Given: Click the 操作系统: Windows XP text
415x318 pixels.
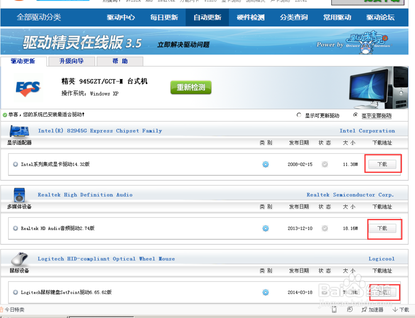Looking at the screenshot, I should tap(90, 93).
